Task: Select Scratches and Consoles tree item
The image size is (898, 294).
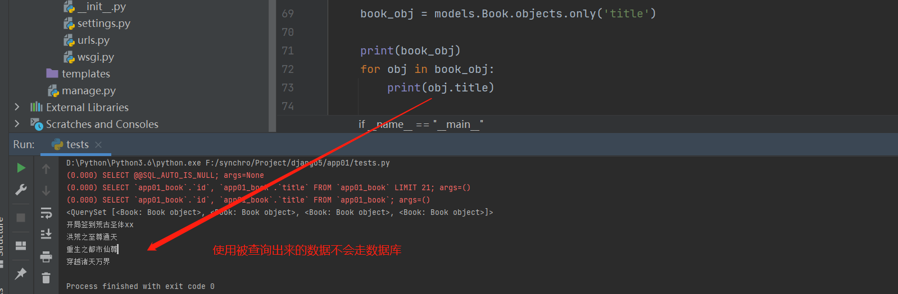Action: pos(102,124)
